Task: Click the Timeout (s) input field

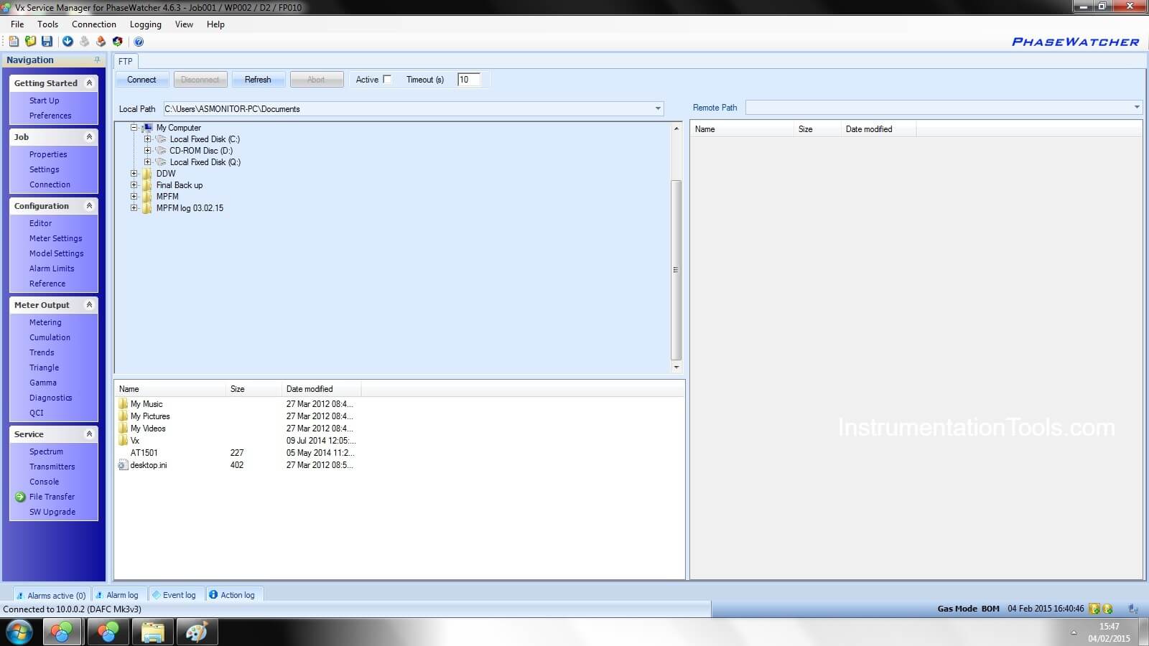Action: point(468,80)
